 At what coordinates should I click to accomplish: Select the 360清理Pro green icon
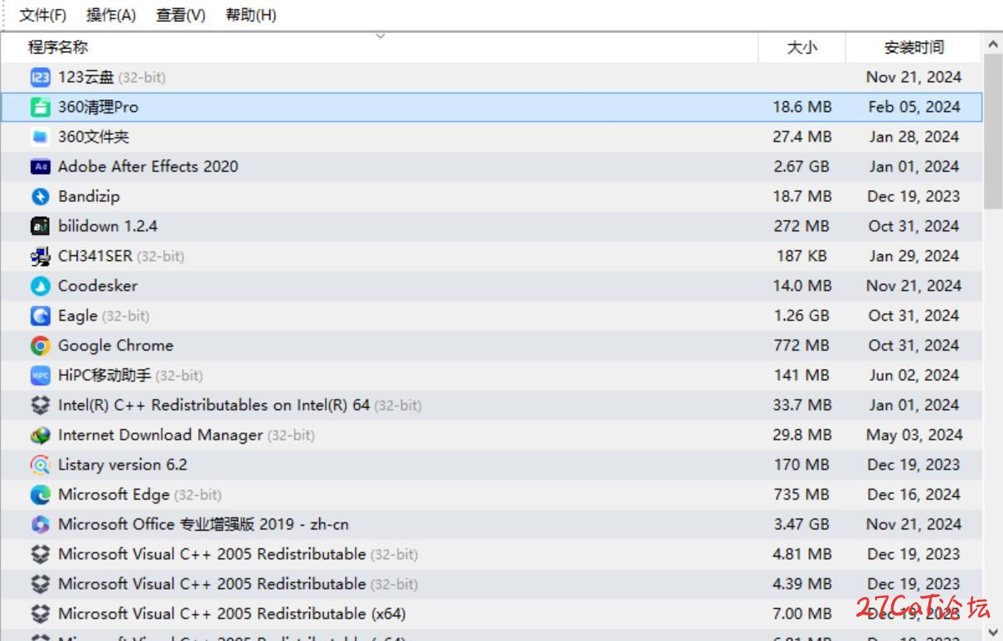(x=40, y=107)
